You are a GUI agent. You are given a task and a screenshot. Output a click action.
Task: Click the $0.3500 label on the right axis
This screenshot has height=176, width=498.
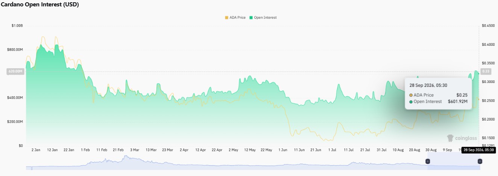click(488, 63)
